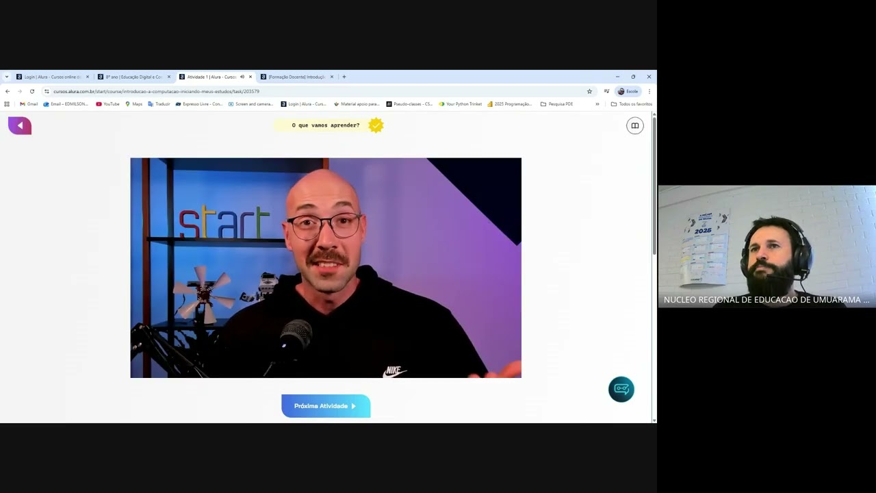Open the Todos os favoritos folder
The height and width of the screenshot is (493, 876).
(x=631, y=104)
